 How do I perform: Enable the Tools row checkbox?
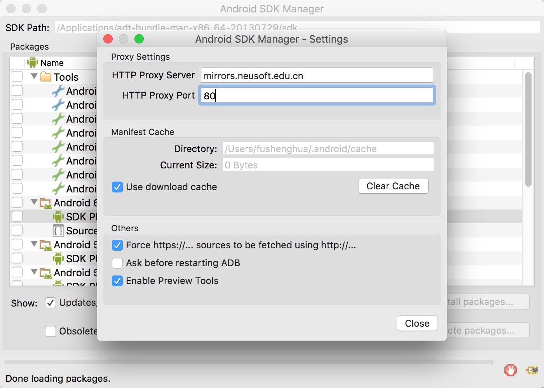17,76
